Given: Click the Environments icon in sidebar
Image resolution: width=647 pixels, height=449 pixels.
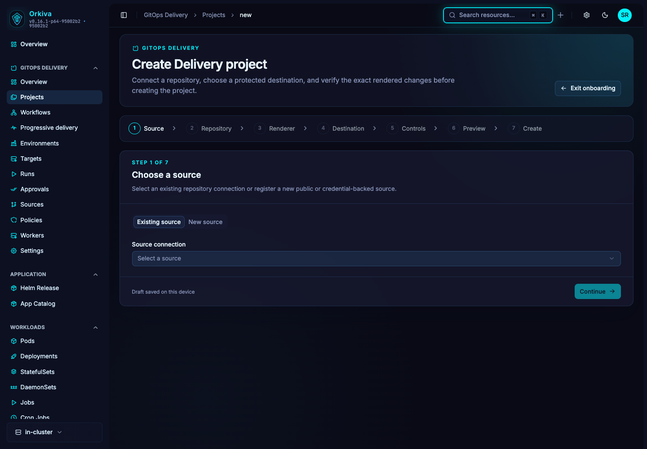Looking at the screenshot, I should [14, 144].
